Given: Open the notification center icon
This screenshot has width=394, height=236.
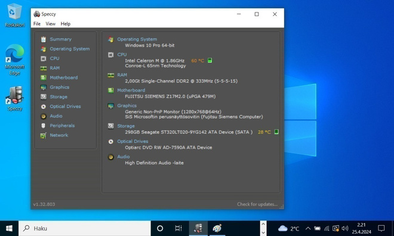Looking at the screenshot, I should (381, 228).
